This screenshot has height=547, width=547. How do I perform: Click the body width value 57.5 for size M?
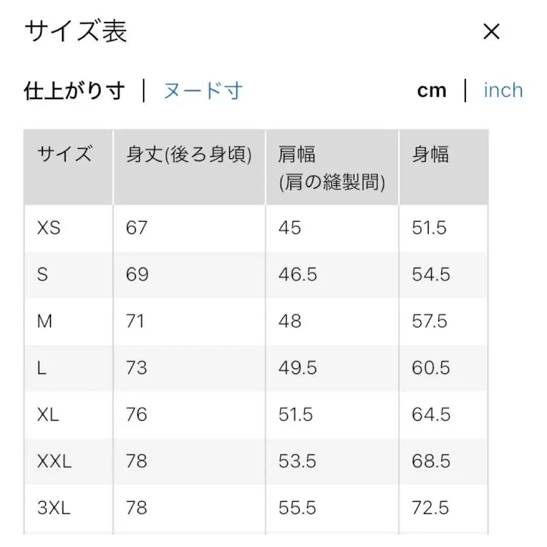click(428, 322)
